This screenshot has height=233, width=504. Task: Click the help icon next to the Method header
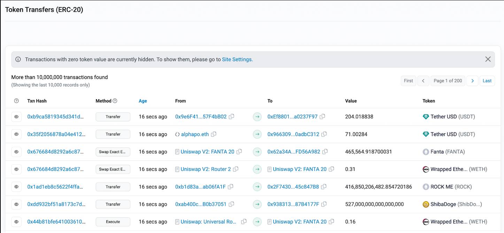click(115, 101)
